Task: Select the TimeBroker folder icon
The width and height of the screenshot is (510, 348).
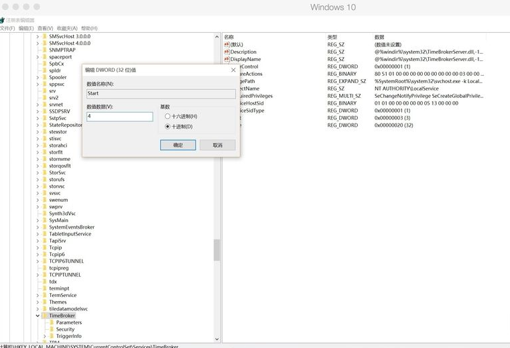Action: coord(44,315)
